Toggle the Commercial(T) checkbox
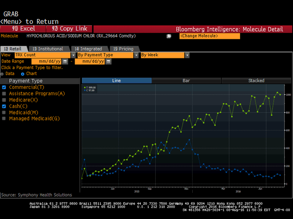The height and width of the screenshot is (219, 293). [x=4, y=87]
